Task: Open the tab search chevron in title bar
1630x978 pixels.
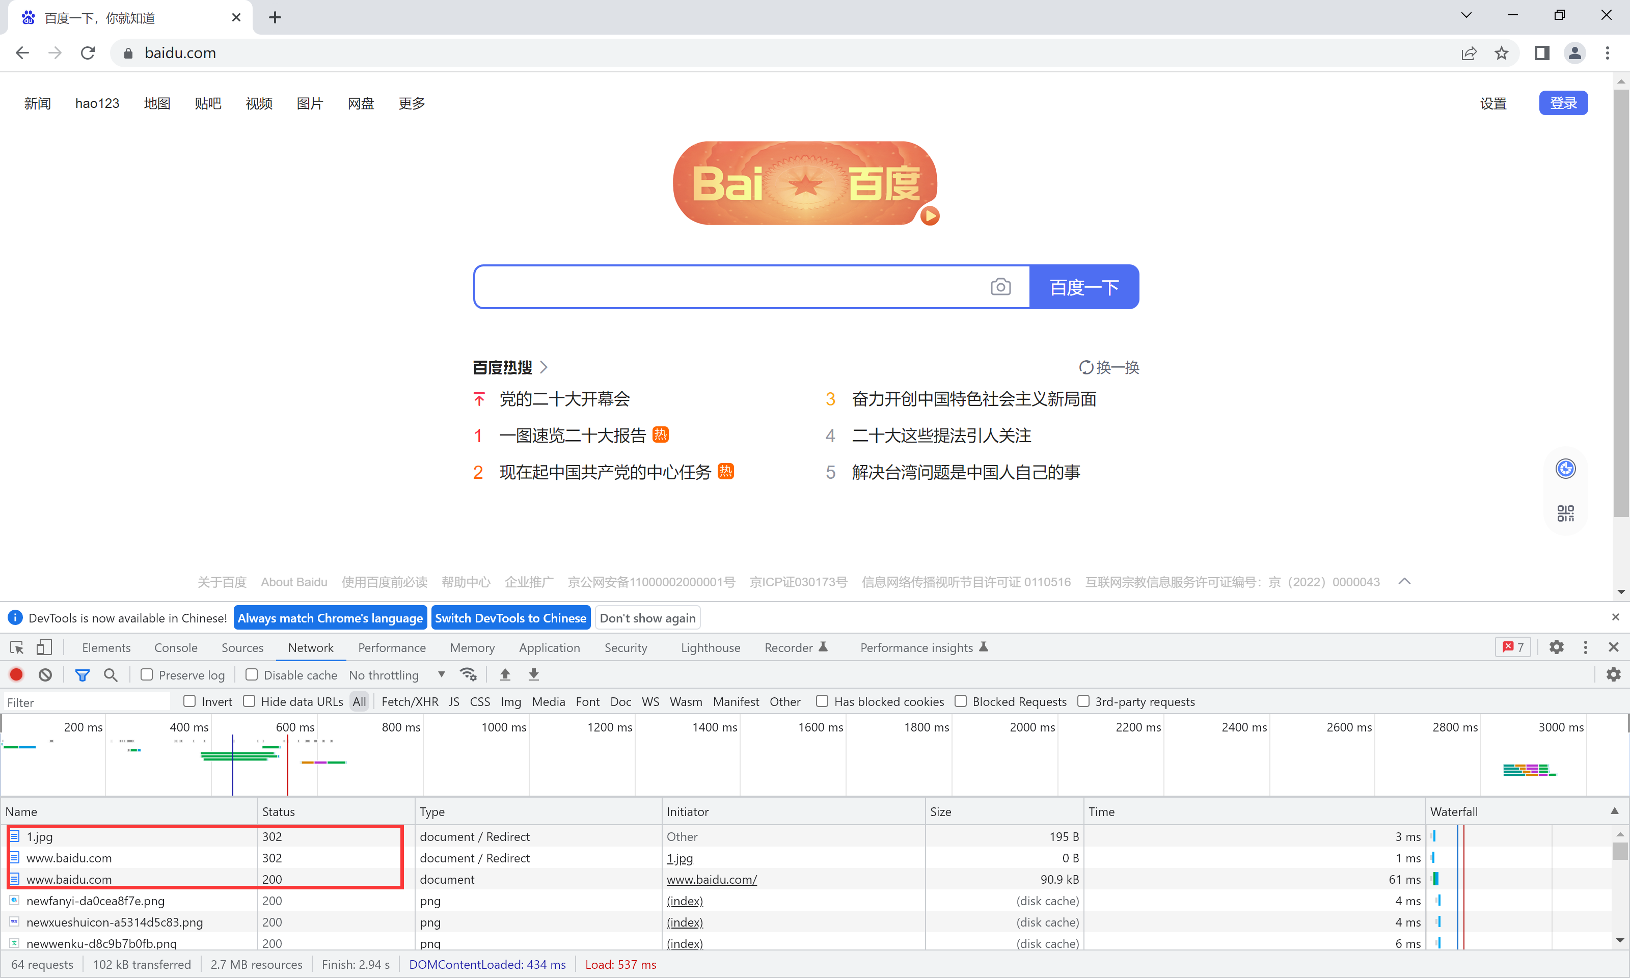Action: (x=1466, y=15)
